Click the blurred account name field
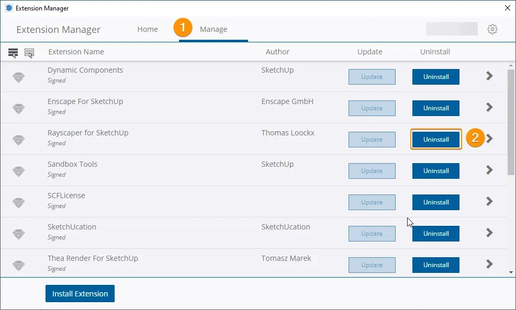516x310 pixels. point(452,29)
